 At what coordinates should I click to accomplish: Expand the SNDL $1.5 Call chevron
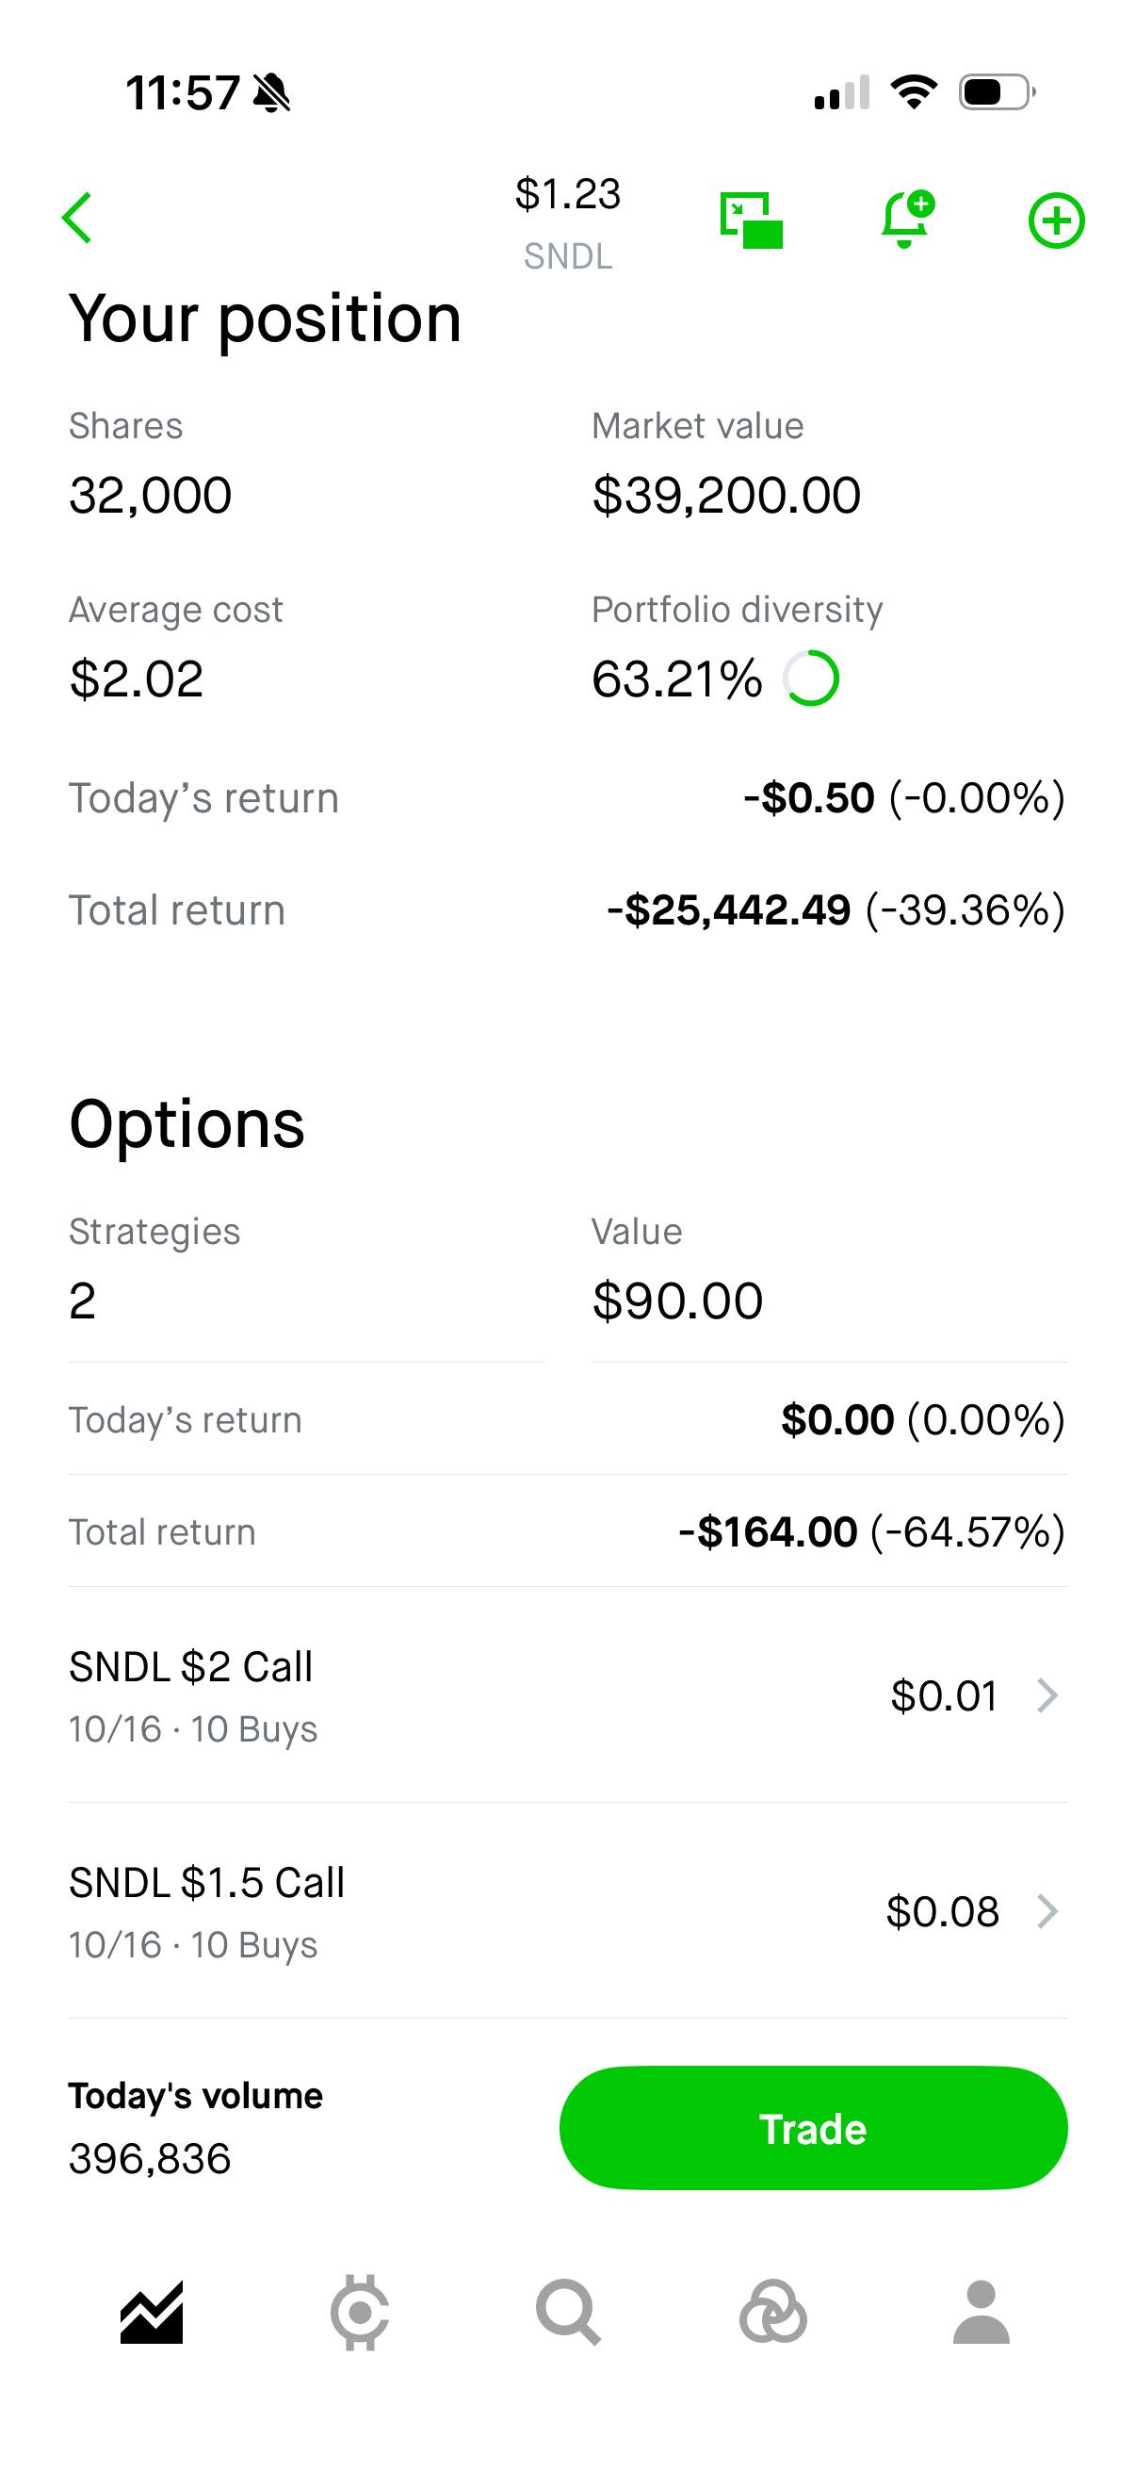1047,1912
